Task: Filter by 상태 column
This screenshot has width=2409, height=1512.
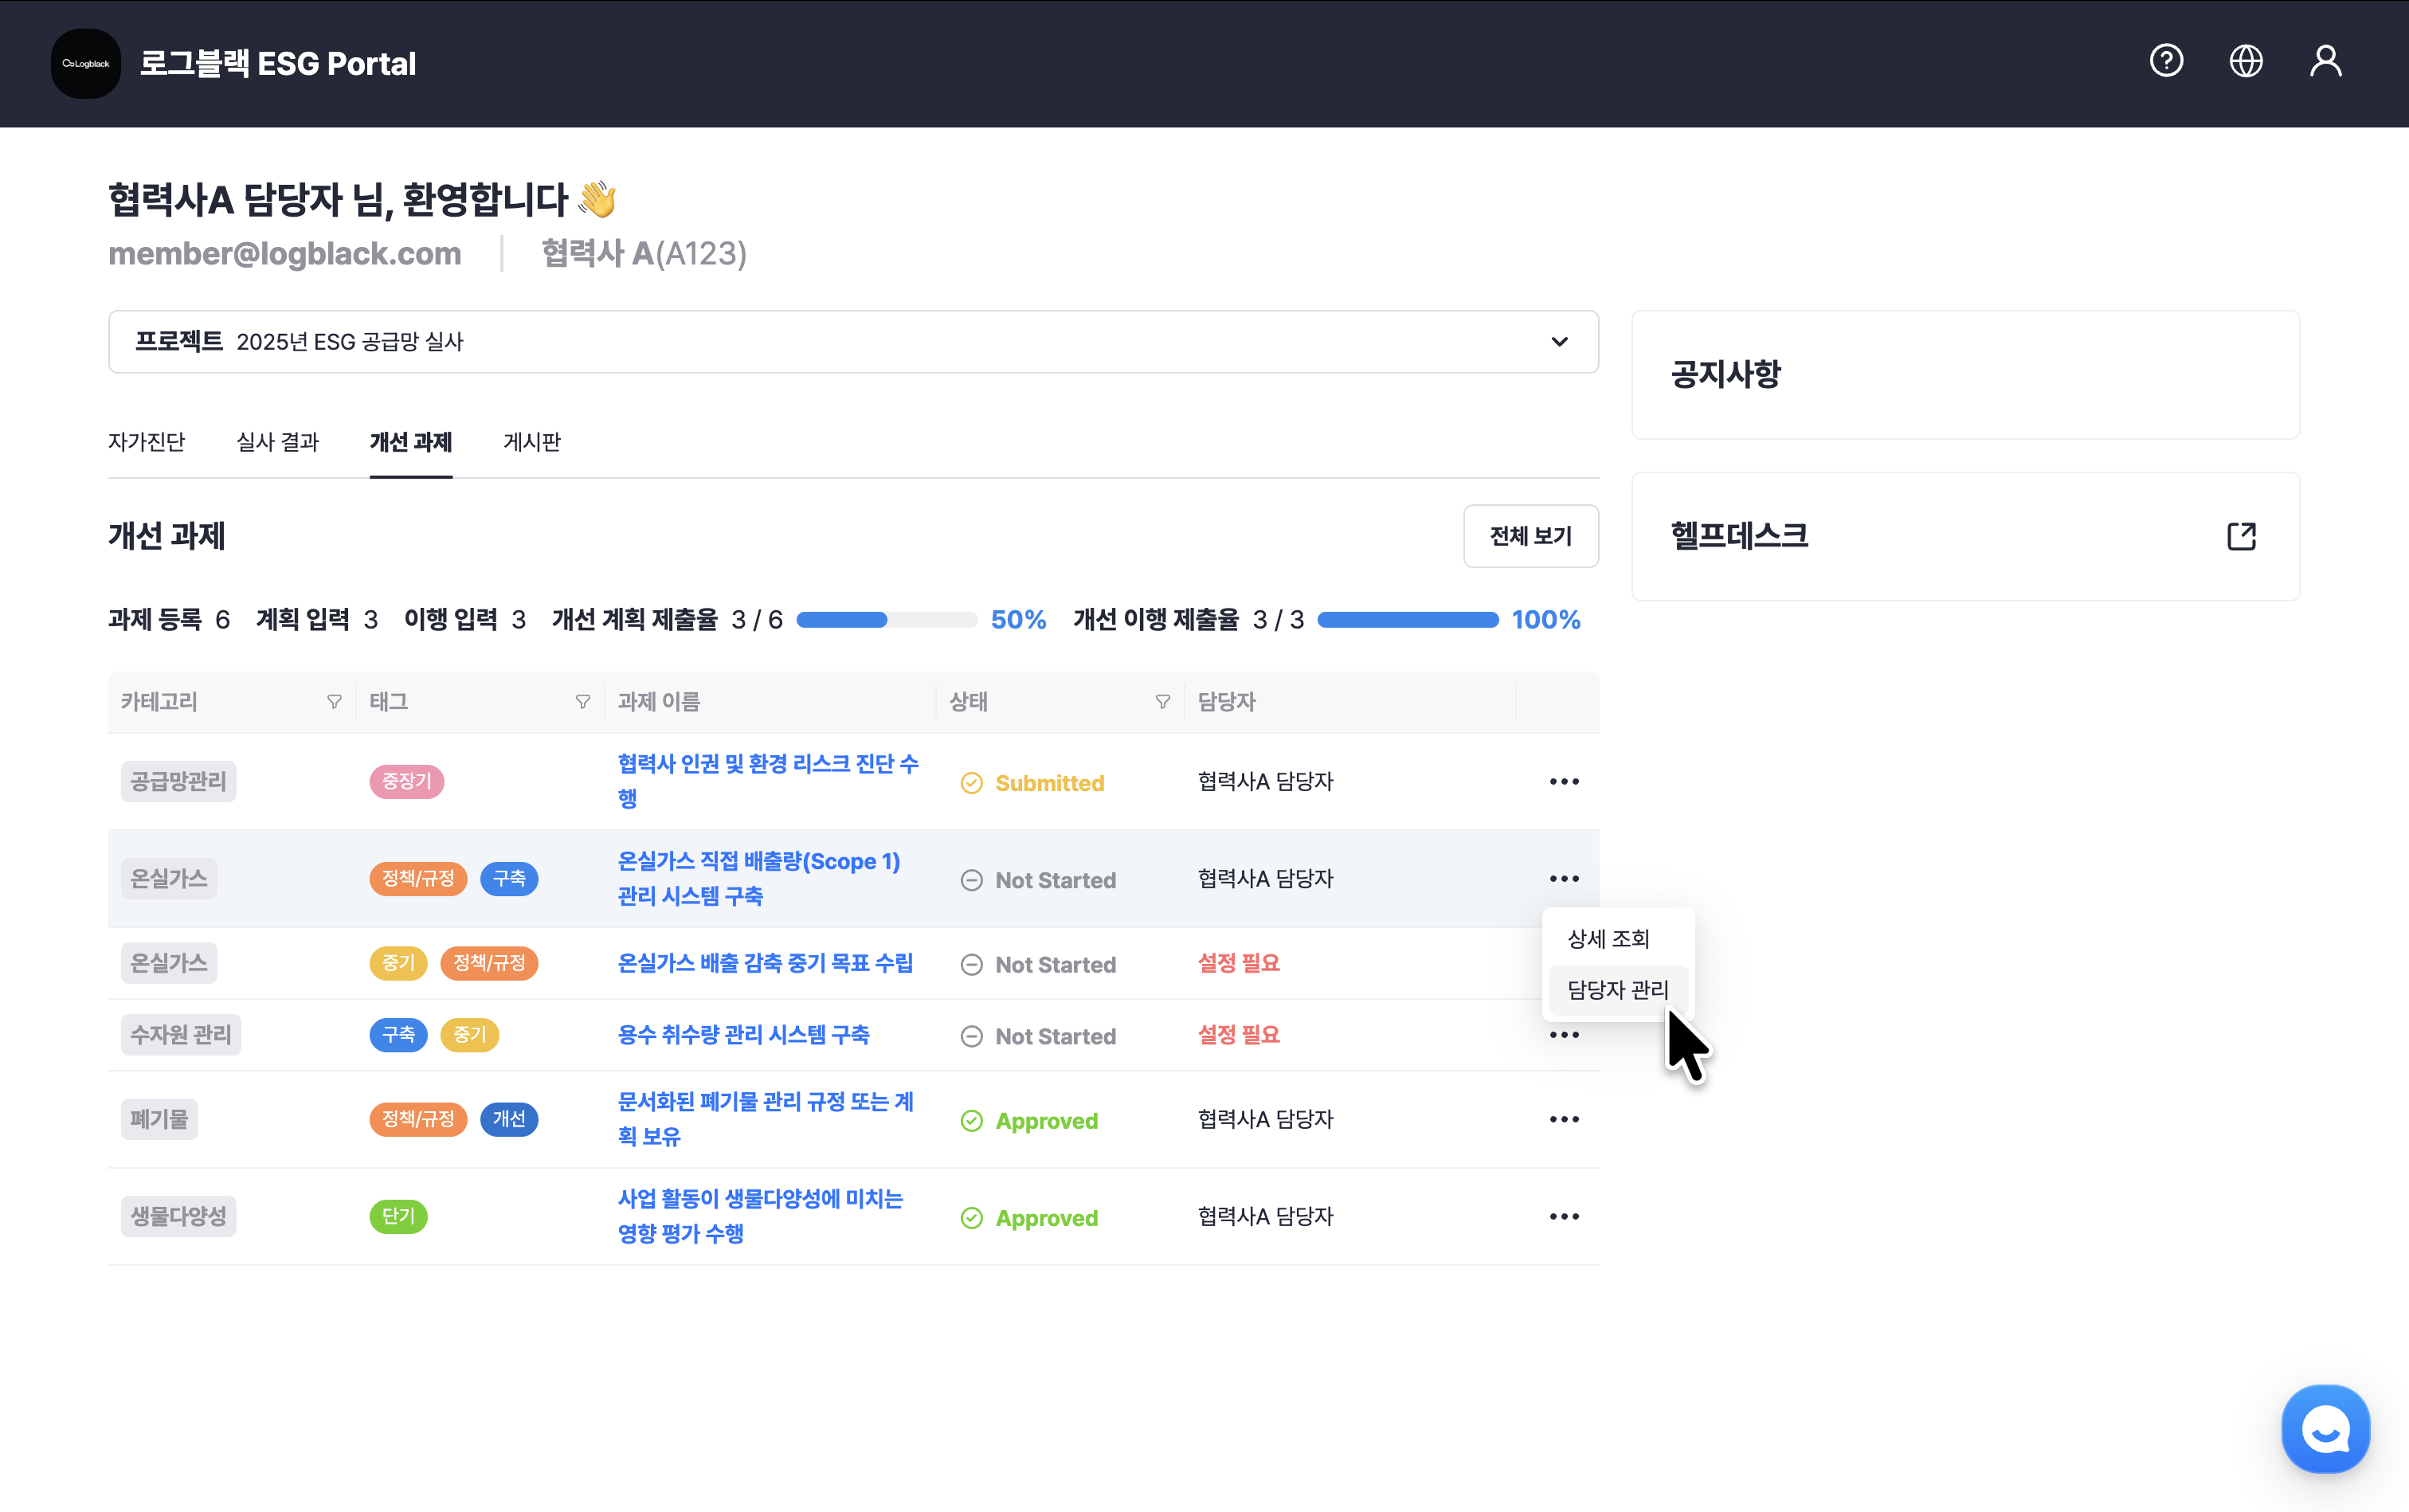Action: click(x=1162, y=702)
